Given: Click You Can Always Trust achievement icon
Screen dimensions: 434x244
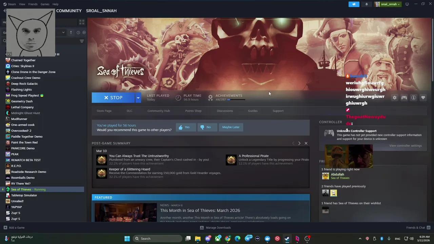Looking at the screenshot, I should 101,160.
